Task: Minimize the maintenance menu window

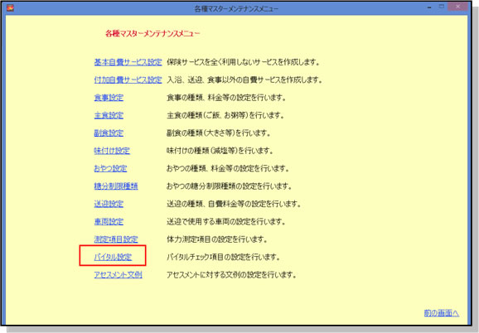Action: pos(429,7)
